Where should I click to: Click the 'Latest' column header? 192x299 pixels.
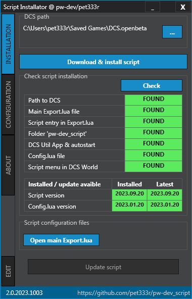[165, 184]
